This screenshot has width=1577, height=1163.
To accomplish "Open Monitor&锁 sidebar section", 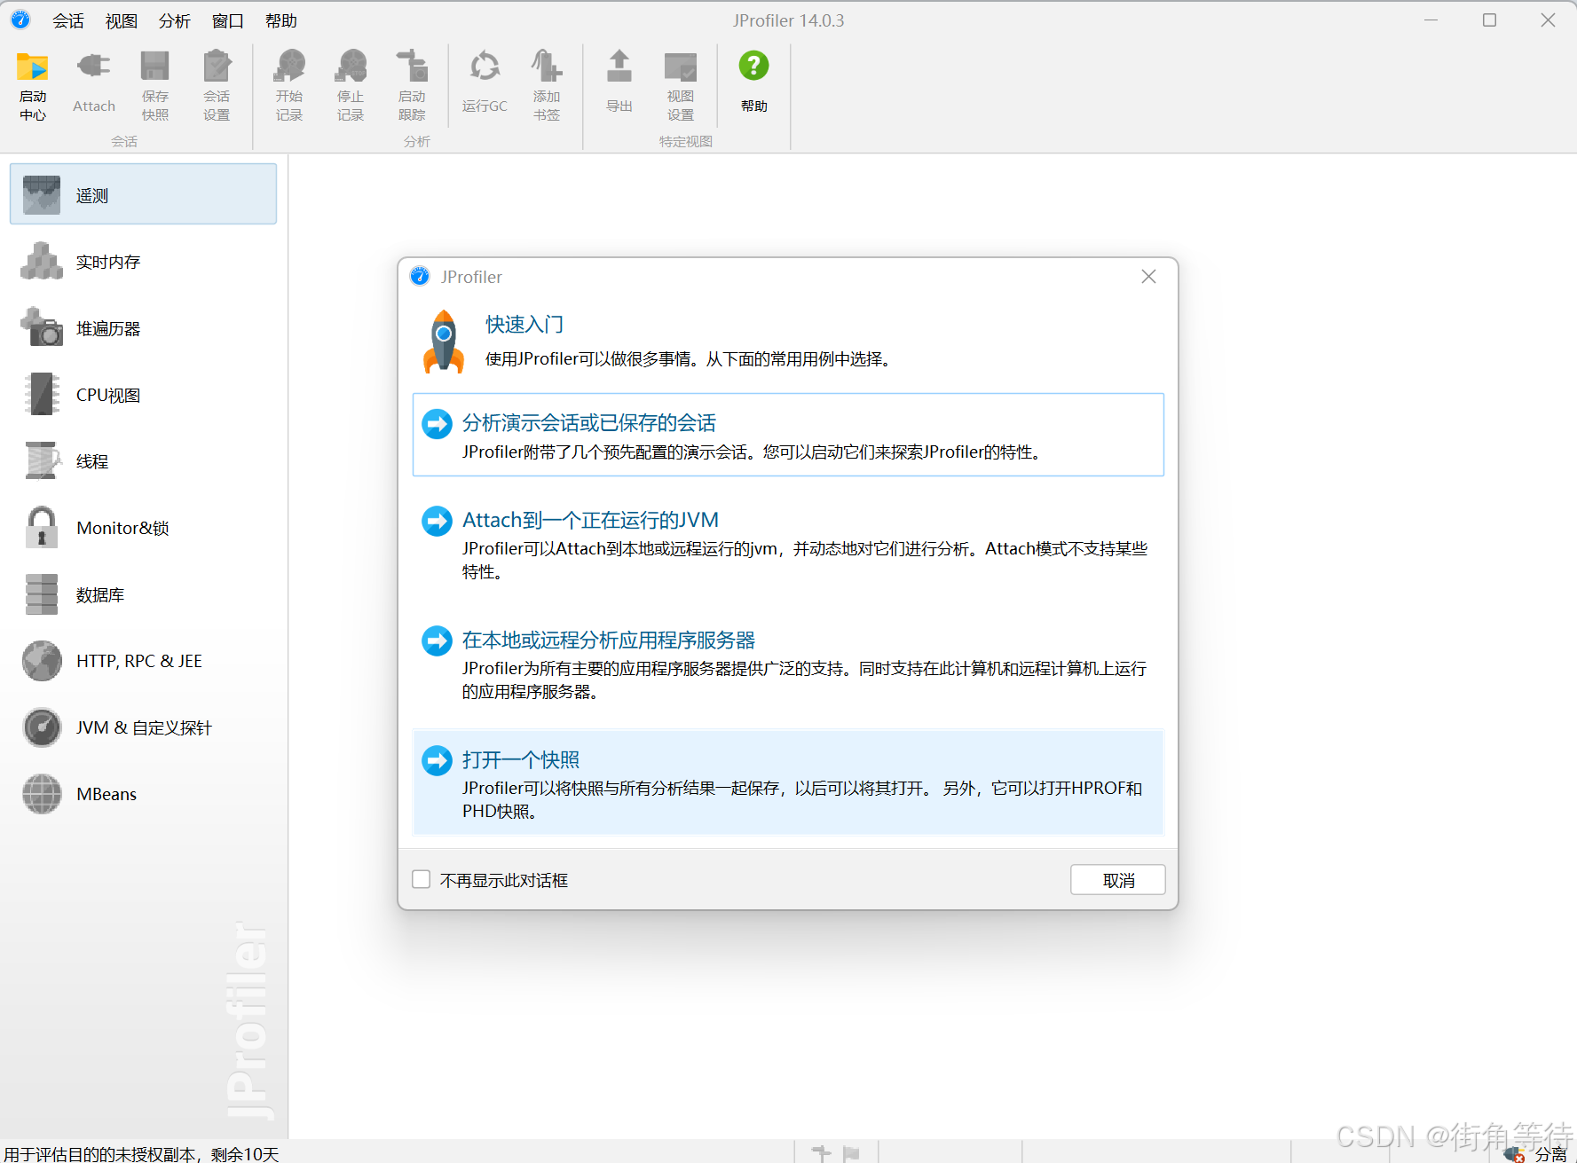I will tap(143, 528).
